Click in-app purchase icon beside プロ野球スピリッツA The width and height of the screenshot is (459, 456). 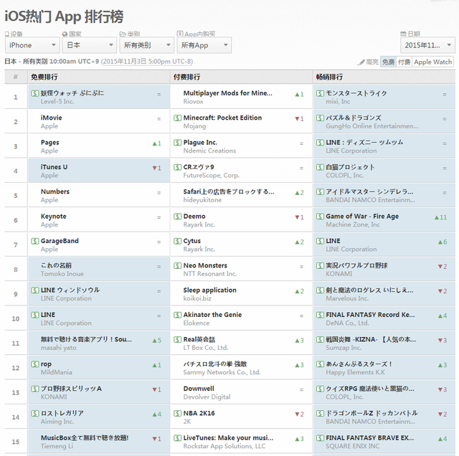point(35,389)
